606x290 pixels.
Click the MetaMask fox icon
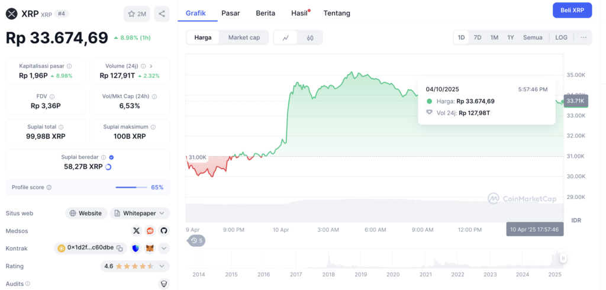click(150, 248)
